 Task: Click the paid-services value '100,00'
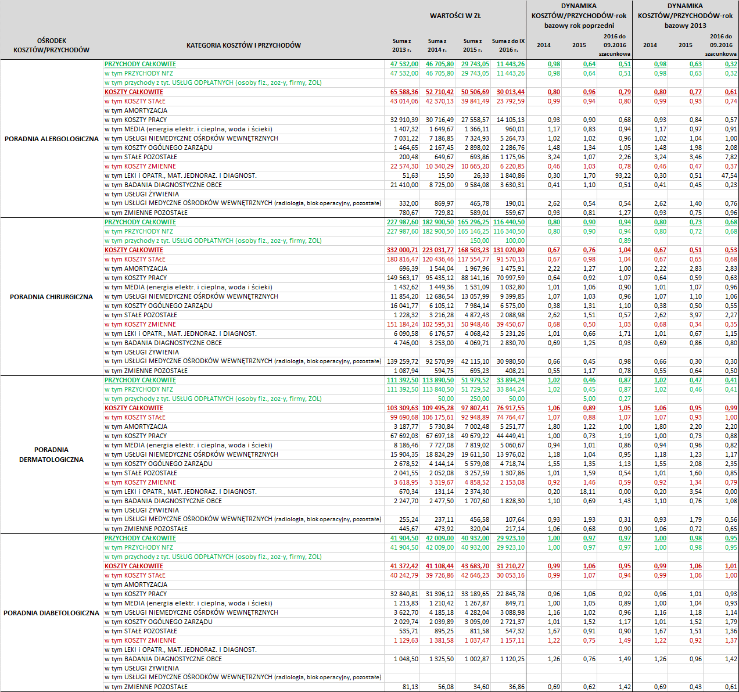[515, 241]
